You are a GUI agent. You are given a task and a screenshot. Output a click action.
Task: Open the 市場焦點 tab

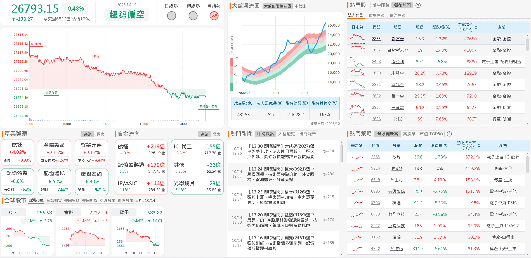click(377, 15)
